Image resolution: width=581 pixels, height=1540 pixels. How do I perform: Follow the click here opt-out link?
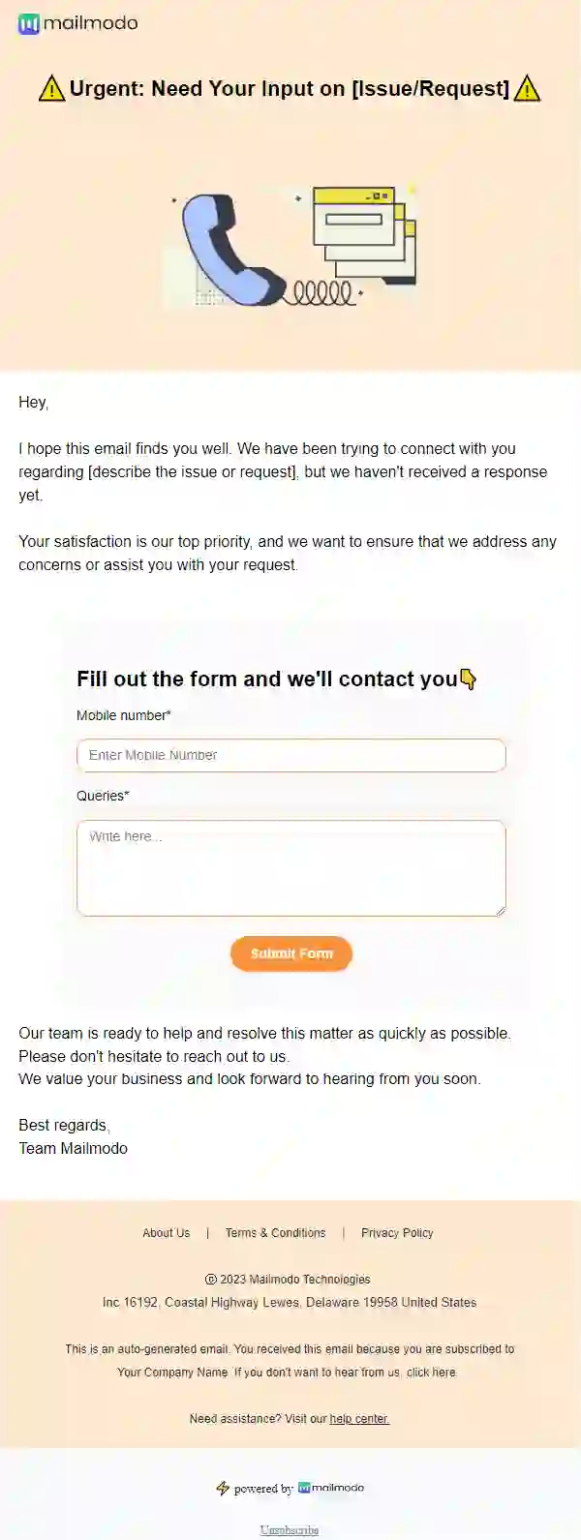[x=431, y=1373]
